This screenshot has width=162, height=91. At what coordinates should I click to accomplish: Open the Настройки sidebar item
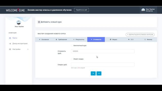pyautogui.click(x=18, y=49)
